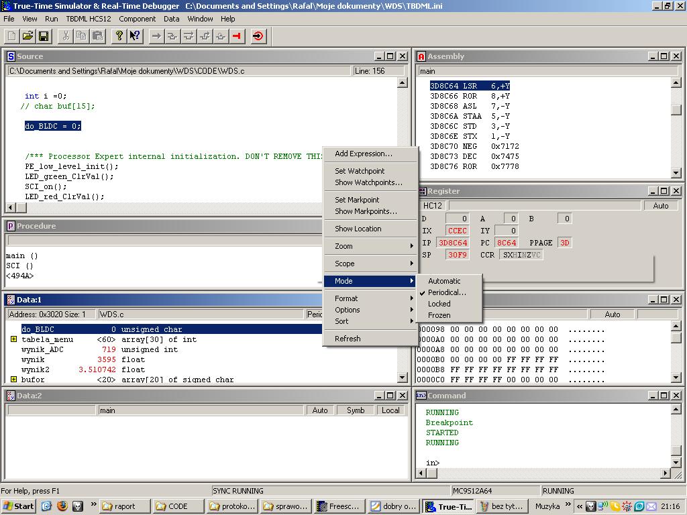Click the highlighted Mode submenu entry
687x515 pixels.
pyautogui.click(x=370, y=281)
